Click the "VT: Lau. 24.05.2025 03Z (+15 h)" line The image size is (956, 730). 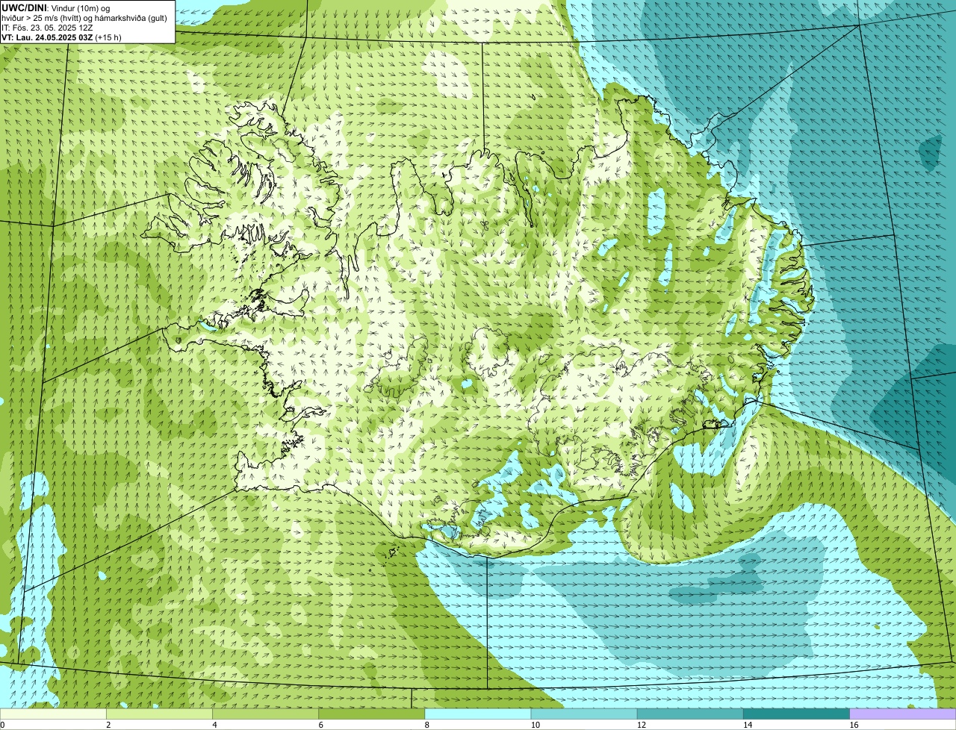pyautogui.click(x=61, y=37)
